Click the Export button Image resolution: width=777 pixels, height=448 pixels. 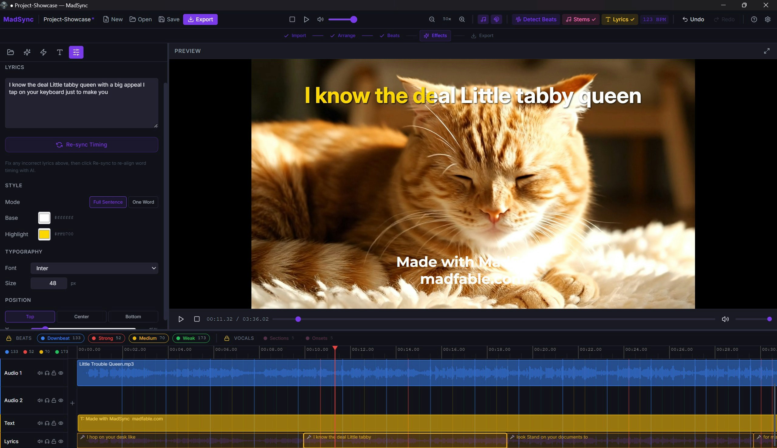200,19
